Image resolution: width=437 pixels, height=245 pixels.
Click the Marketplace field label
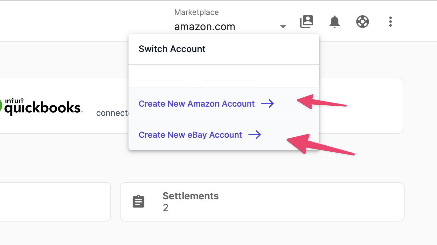point(197,12)
